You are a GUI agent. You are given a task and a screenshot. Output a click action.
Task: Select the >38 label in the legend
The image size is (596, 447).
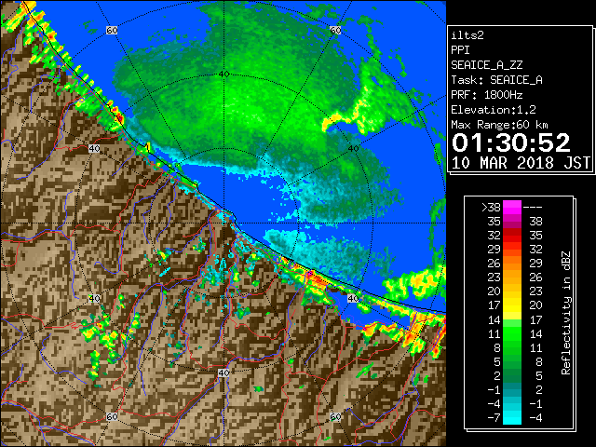tap(491, 208)
